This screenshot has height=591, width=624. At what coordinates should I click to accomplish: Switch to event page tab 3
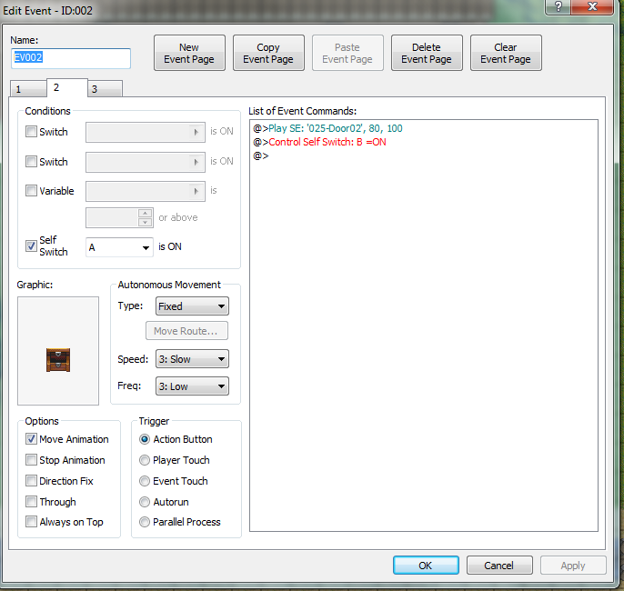tap(106, 89)
